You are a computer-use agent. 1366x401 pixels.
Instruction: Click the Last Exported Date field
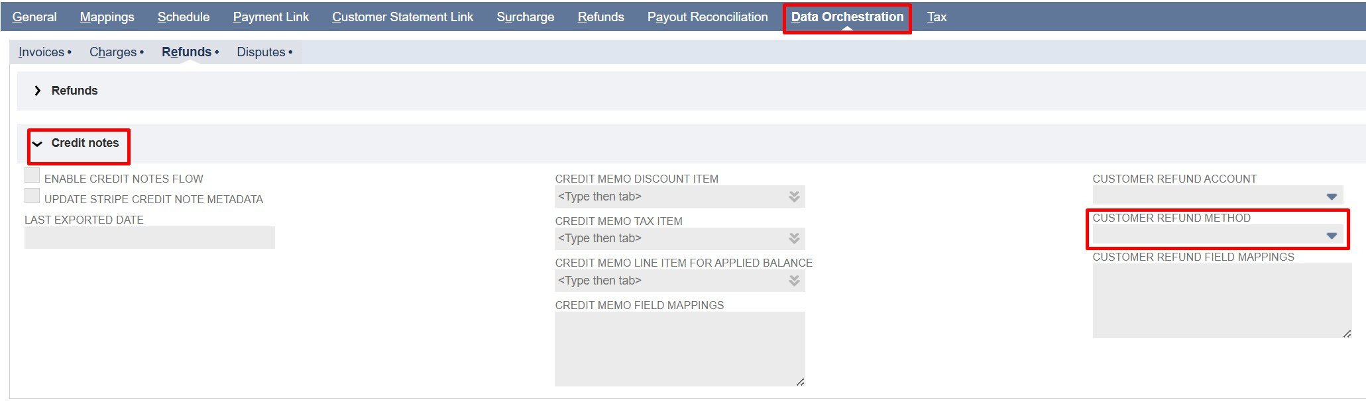[149, 238]
